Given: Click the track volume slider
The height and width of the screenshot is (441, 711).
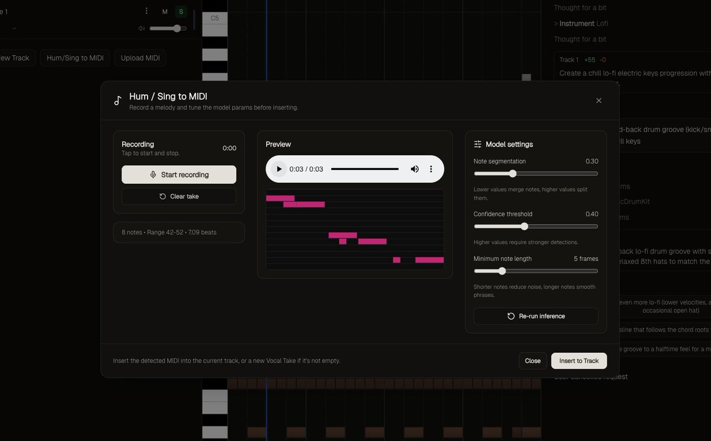Looking at the screenshot, I should click(168, 28).
